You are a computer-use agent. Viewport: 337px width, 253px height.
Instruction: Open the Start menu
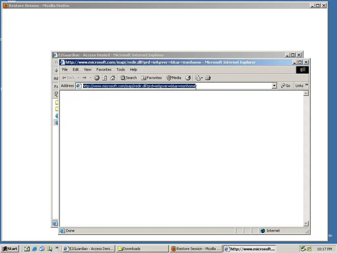click(10, 249)
